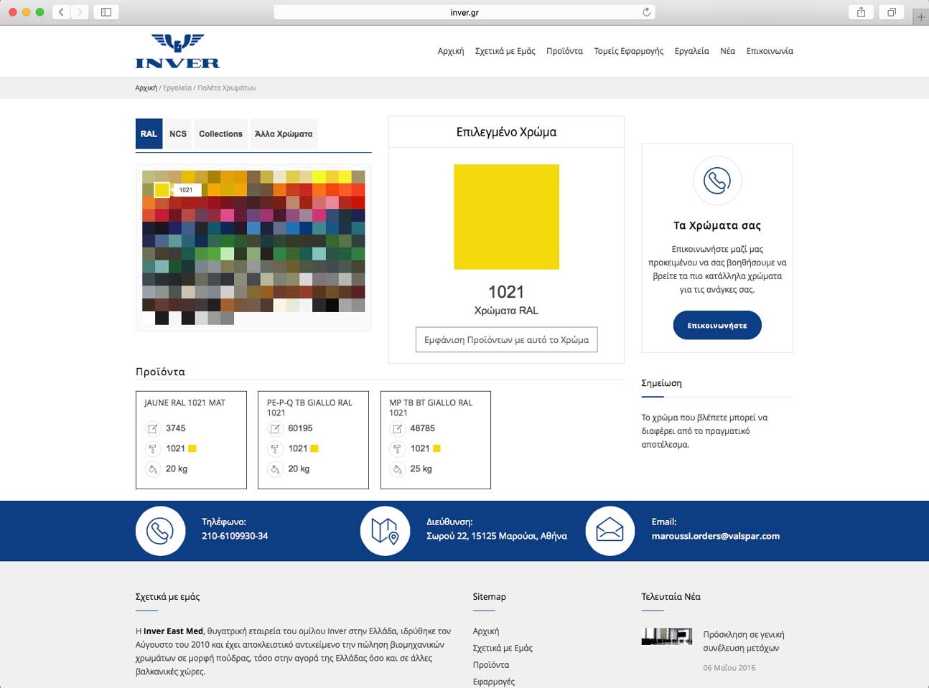Click the maroussi.orders@valspar.com email link

[716, 536]
